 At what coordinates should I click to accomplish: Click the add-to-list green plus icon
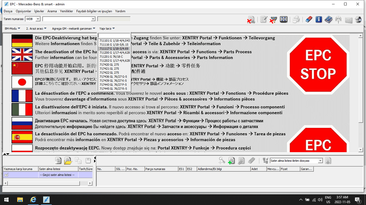pos(231,160)
